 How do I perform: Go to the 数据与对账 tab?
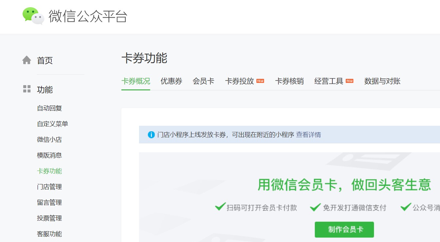click(382, 81)
